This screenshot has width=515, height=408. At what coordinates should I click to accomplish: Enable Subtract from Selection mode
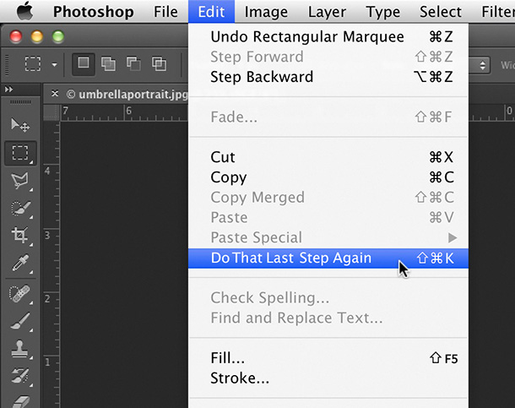click(133, 63)
